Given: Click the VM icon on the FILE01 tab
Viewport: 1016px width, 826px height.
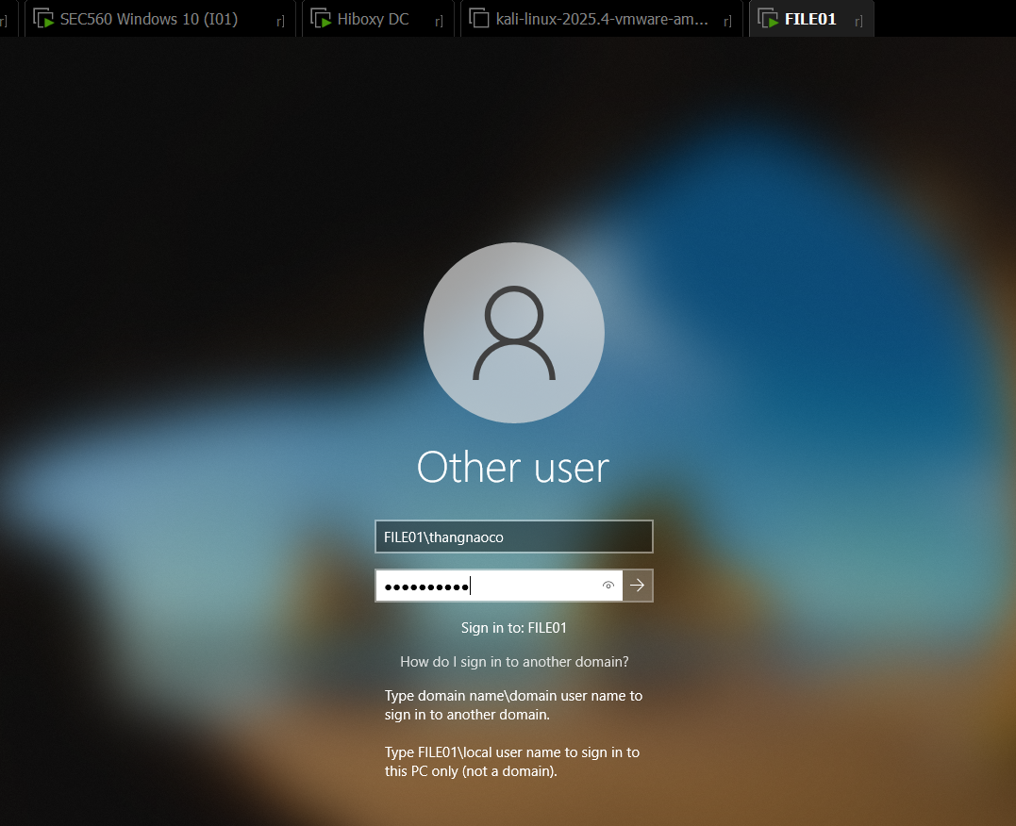Looking at the screenshot, I should coord(768,19).
